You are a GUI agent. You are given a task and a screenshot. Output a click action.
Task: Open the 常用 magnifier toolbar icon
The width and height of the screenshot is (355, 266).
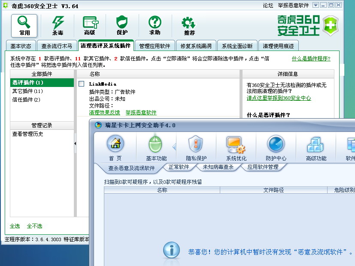pyautogui.click(x=24, y=26)
